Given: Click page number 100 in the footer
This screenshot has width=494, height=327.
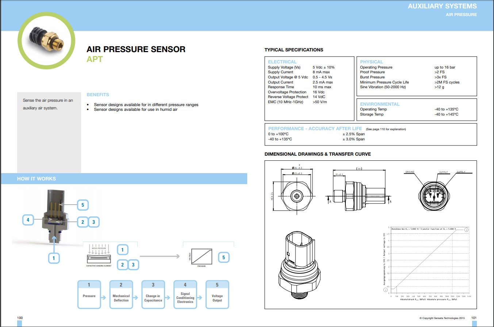Looking at the screenshot, I should 20,318.
